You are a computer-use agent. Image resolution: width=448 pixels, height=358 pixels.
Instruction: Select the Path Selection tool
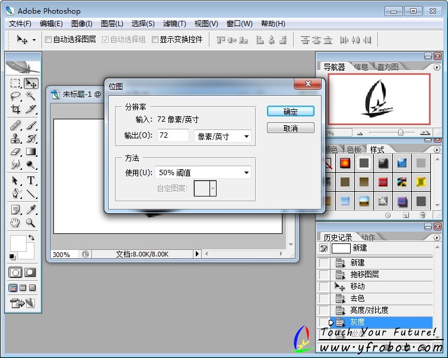pos(15,180)
